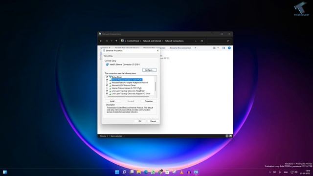Toggle Link-Layer Topology Discovery Mapper I/O checkbox
313x176 pixels.
pyautogui.click(x=107, y=93)
